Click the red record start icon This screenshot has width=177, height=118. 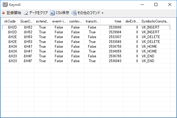coord(3,13)
